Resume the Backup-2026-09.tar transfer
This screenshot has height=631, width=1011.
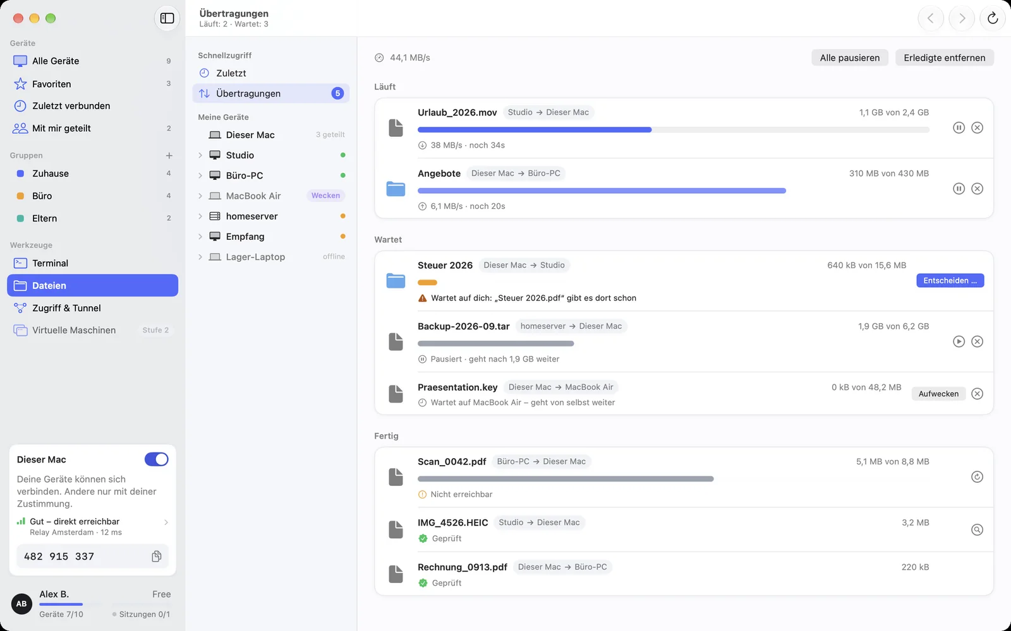point(959,341)
